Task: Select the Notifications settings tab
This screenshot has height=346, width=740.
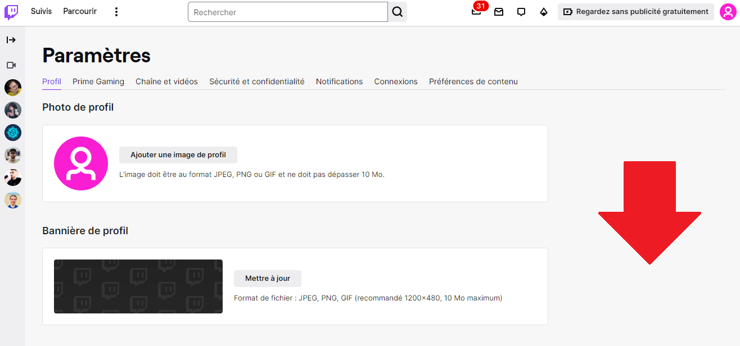Action: point(339,81)
